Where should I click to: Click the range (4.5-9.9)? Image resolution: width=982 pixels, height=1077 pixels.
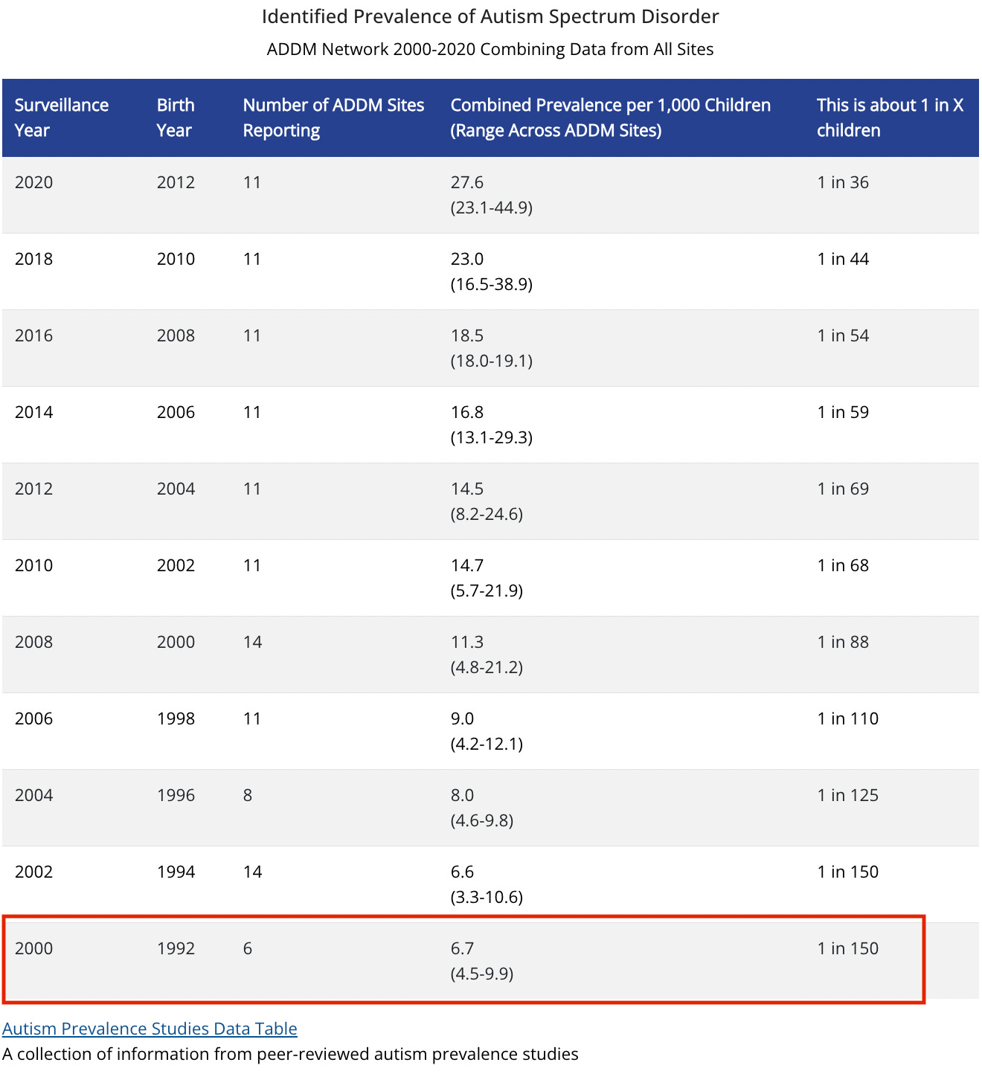tap(482, 974)
